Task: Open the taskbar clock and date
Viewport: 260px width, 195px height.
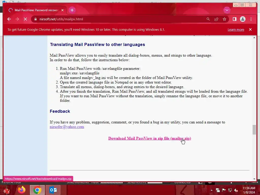Action: pyautogui.click(x=249, y=190)
